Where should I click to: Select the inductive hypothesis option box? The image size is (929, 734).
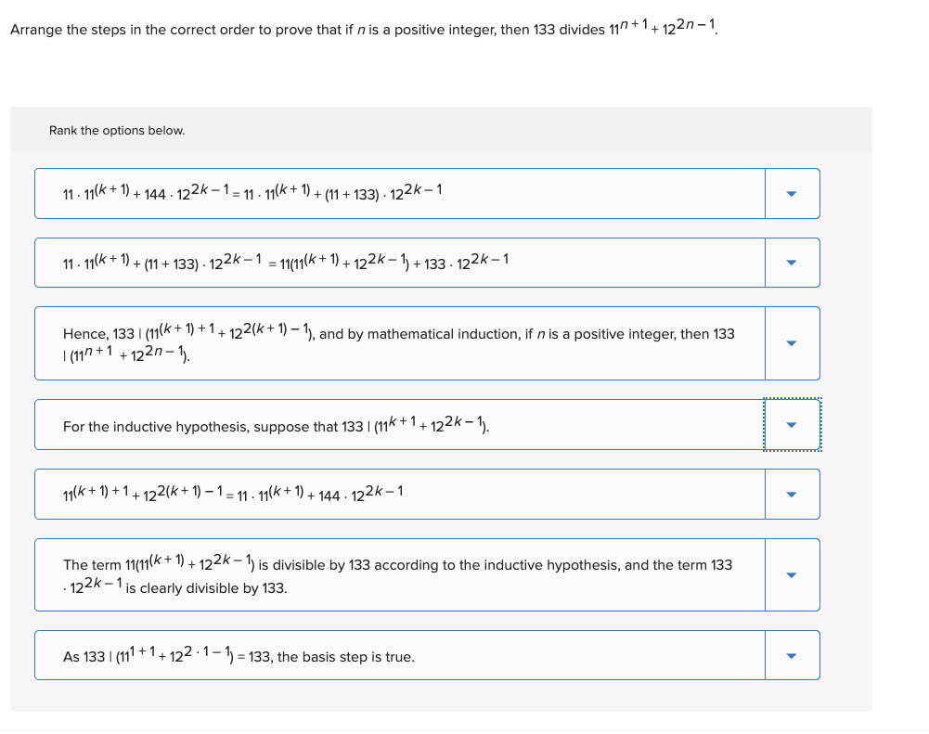coord(399,424)
